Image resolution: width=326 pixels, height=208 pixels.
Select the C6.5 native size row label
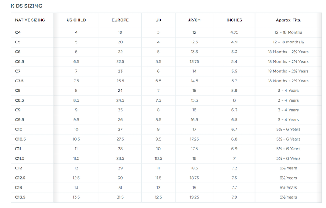20,61
